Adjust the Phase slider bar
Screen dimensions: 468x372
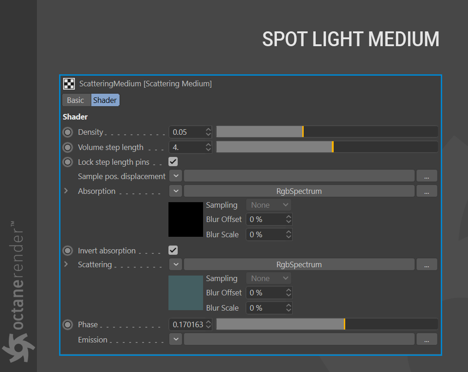tap(327, 324)
